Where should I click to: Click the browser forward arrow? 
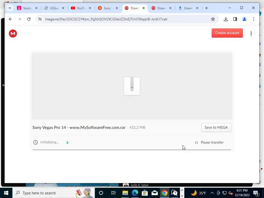click(x=20, y=19)
